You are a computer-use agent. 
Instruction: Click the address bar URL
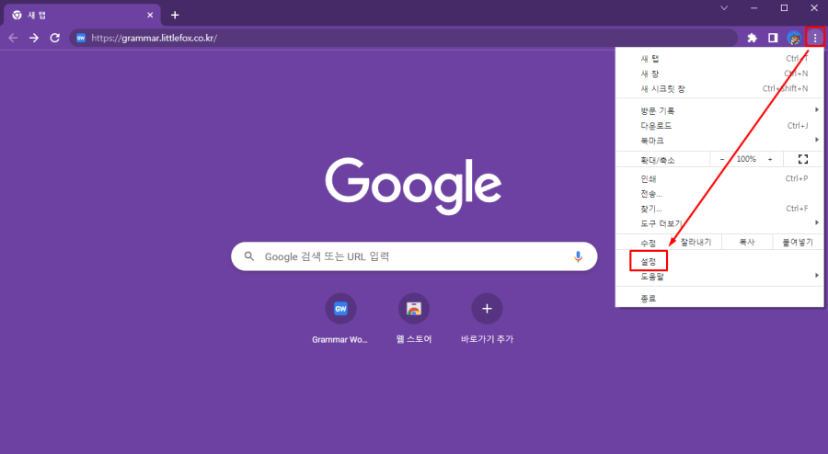(154, 38)
